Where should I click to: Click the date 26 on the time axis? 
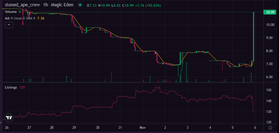click(x=7, y=128)
